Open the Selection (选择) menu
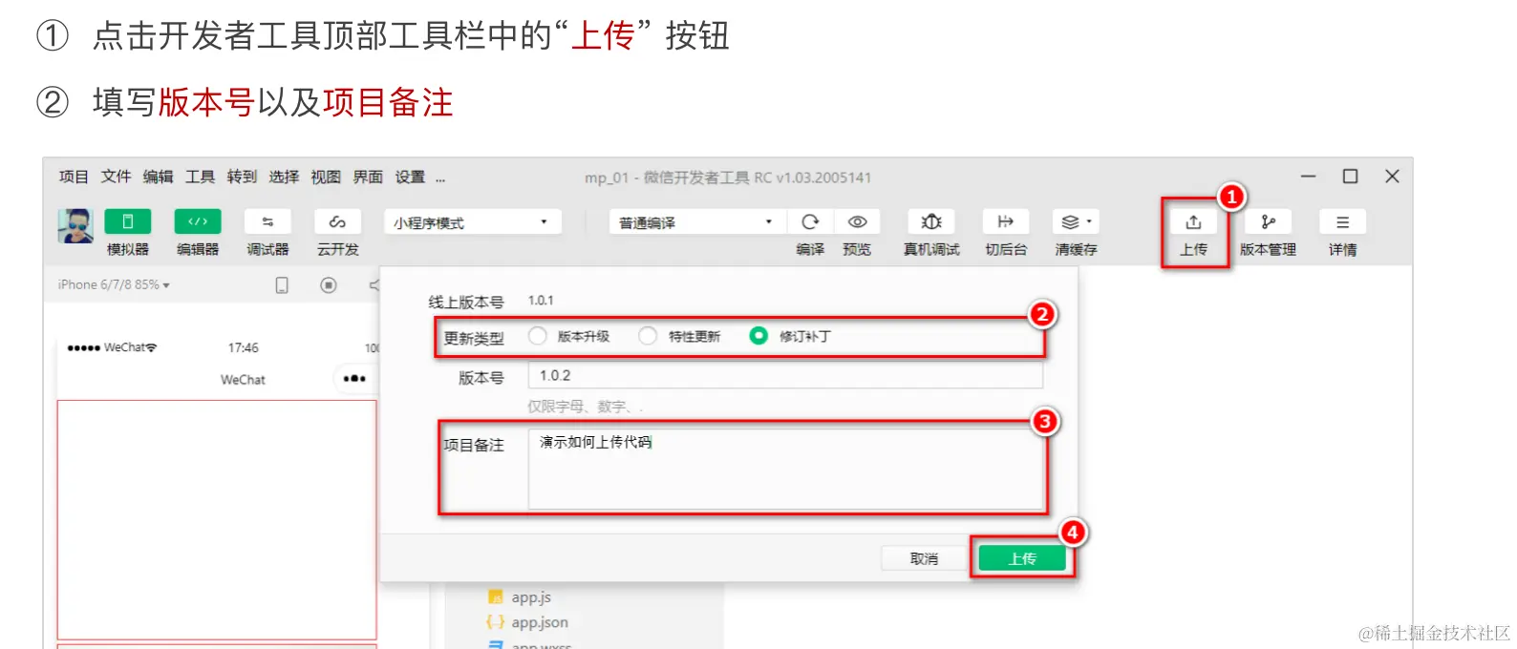Image resolution: width=1517 pixels, height=649 pixels. (284, 177)
